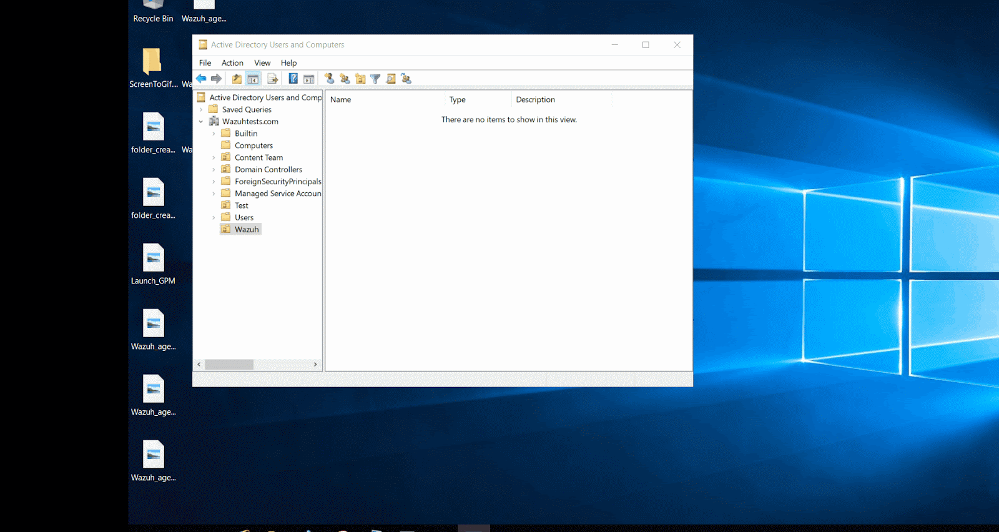The image size is (999, 532).
Task: Close Active Directory Users and Computers window
Action: click(677, 45)
